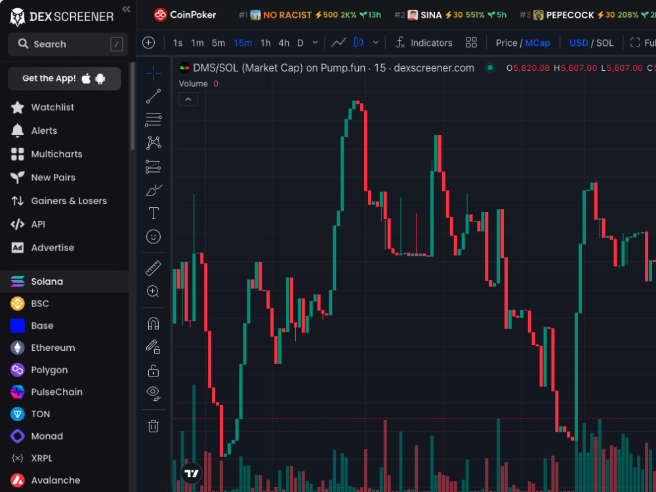Set chart currency to SOL
Image resolution: width=656 pixels, height=492 pixels.
[x=605, y=43]
